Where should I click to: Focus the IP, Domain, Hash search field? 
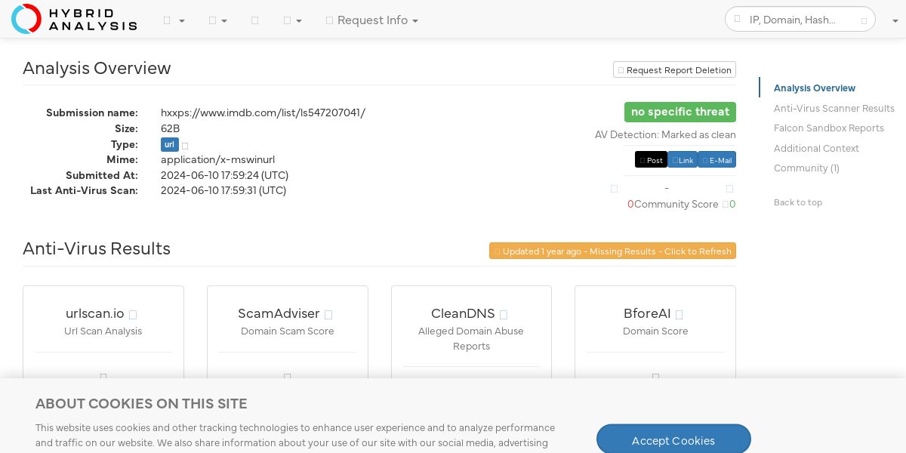[x=800, y=20]
